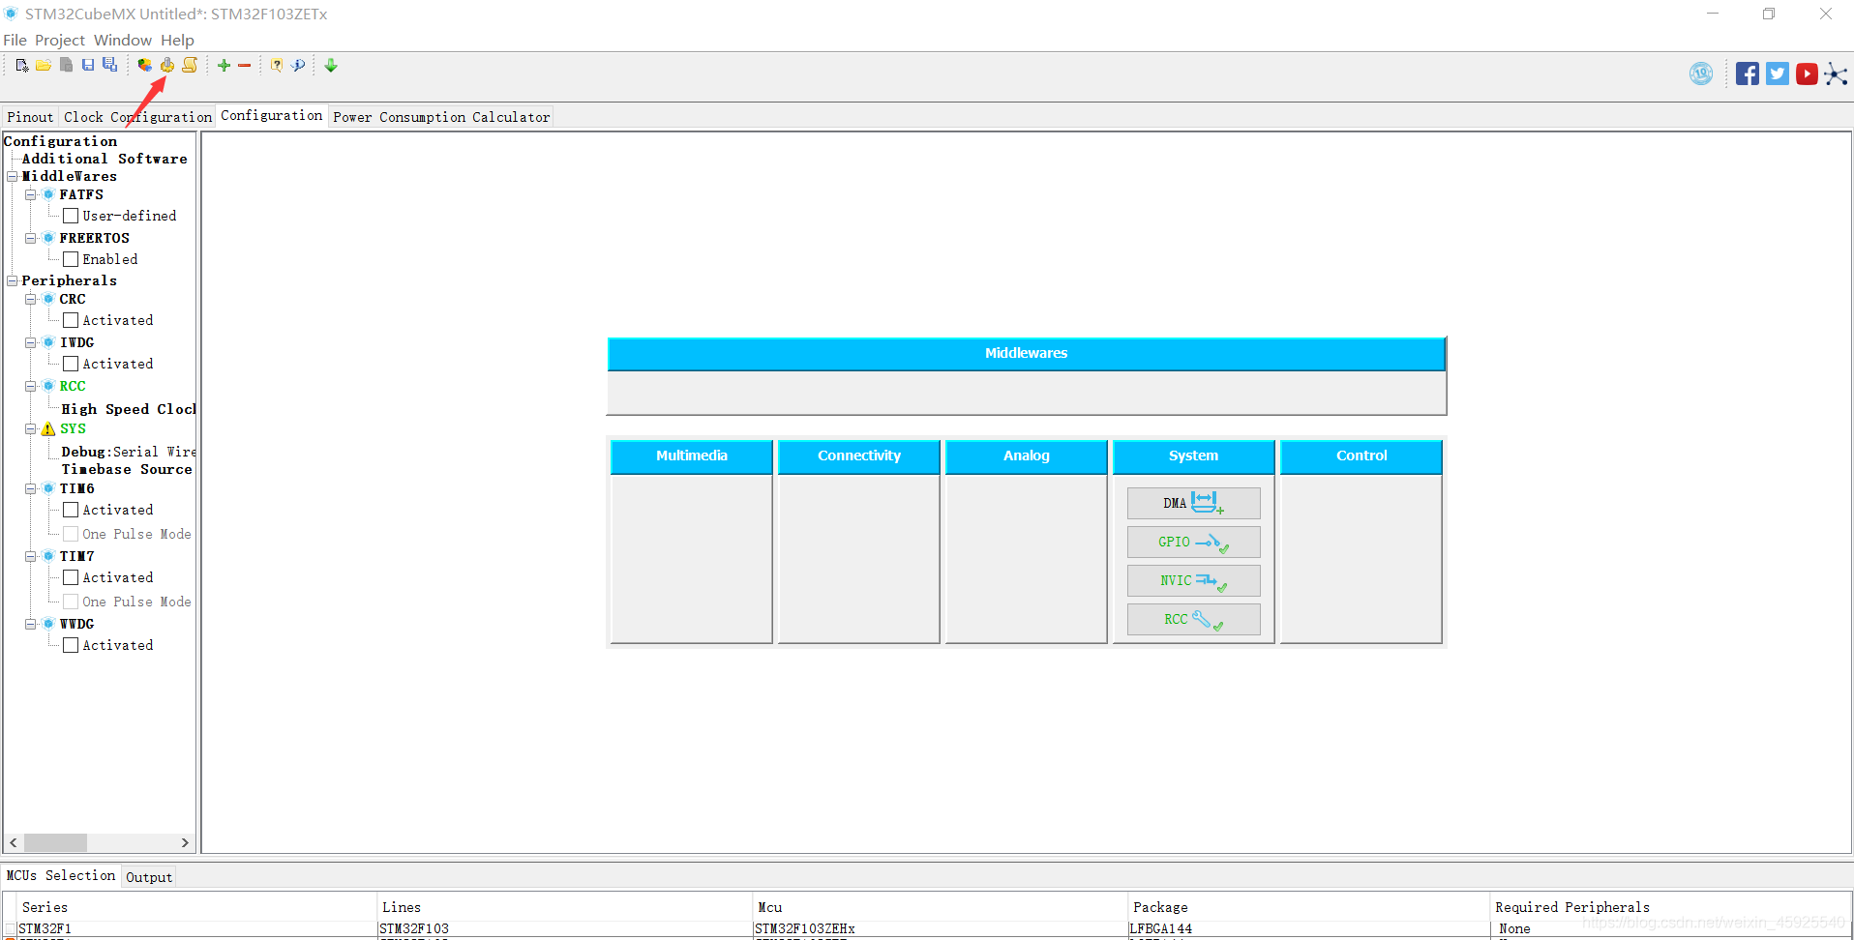
Task: Open the Facebook link icon
Action: (1748, 73)
